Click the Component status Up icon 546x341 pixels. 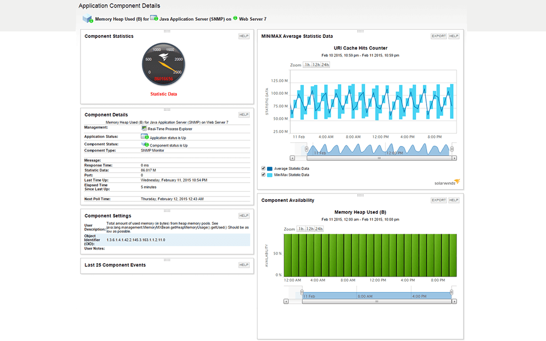[x=145, y=145]
